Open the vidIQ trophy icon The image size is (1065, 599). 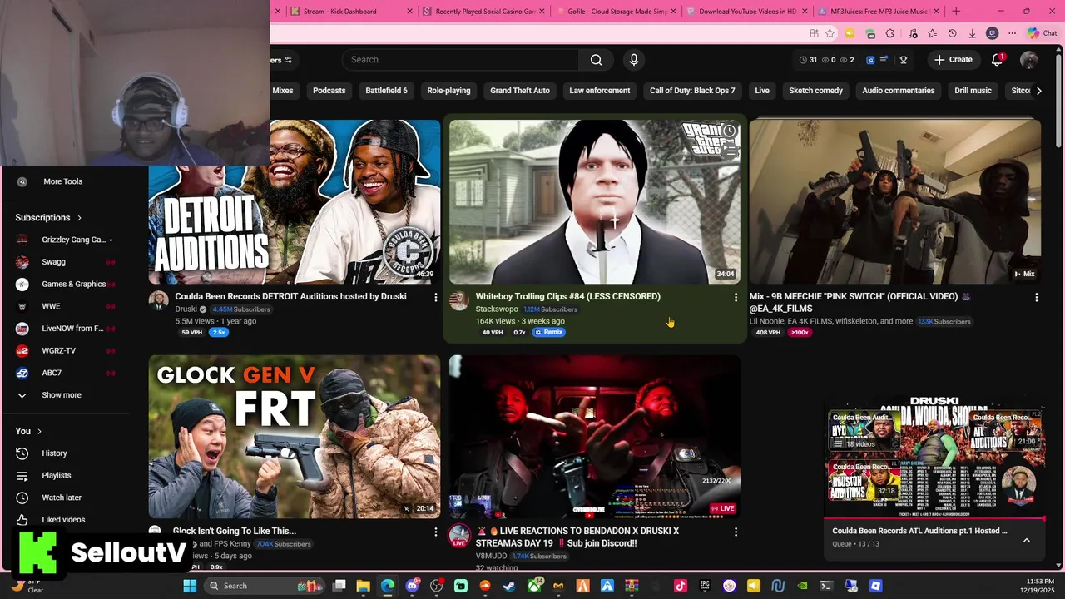point(904,60)
